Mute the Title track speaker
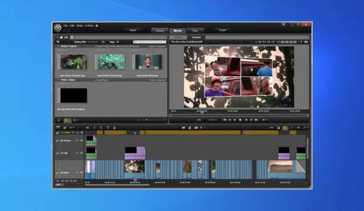Image resolution: width=364 pixels, height=211 pixels. [81, 153]
